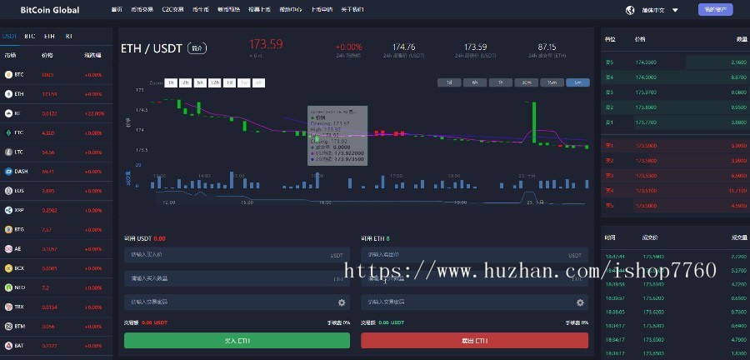This screenshot has height=360, width=750.
Task: Click trade history row with volume 0.6500
Action: pyautogui.click(x=675, y=297)
